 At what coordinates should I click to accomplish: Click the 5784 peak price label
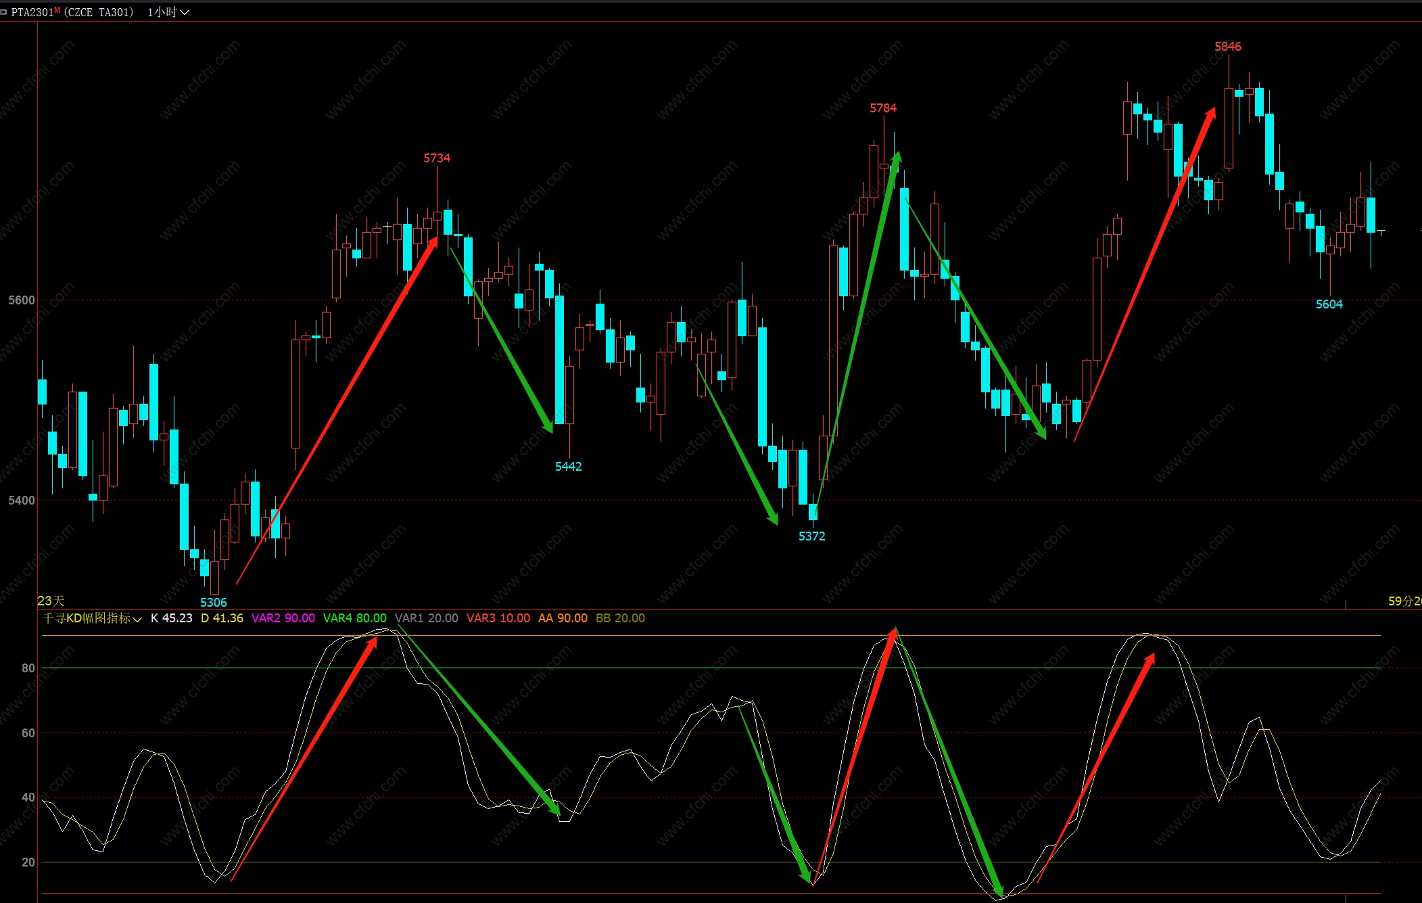point(882,108)
